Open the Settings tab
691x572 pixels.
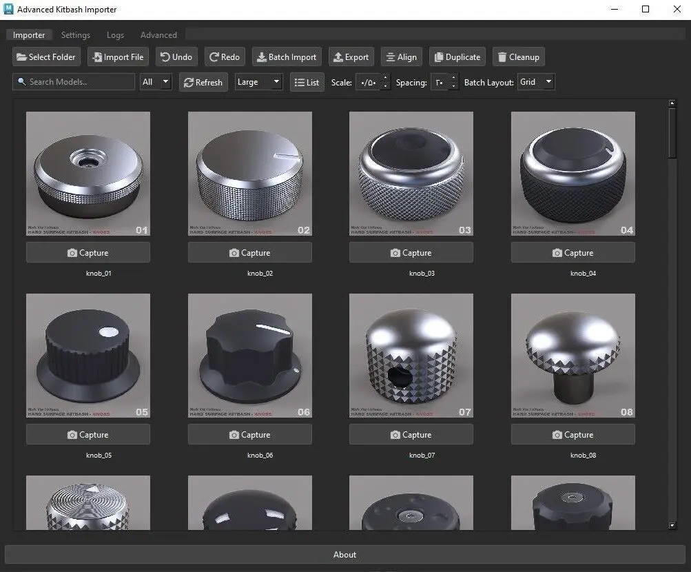point(75,35)
